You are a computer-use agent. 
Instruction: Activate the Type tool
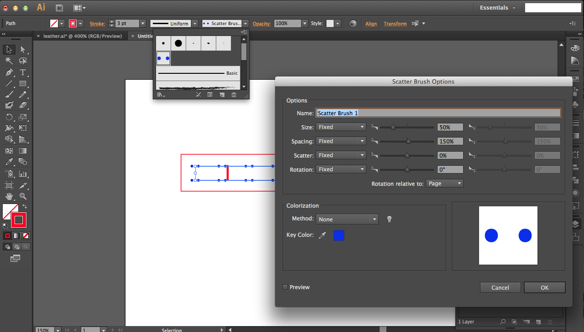click(x=23, y=72)
